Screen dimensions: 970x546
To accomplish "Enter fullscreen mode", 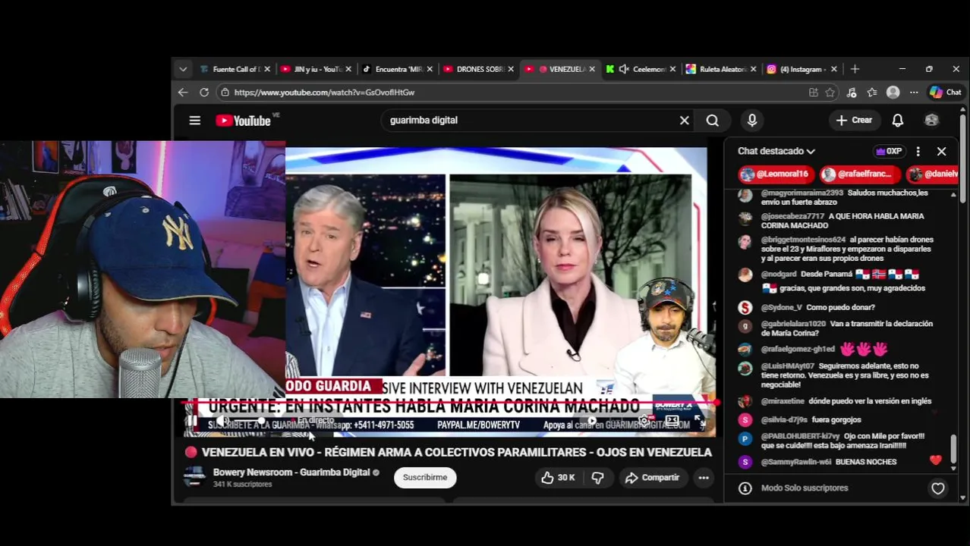I will click(699, 421).
